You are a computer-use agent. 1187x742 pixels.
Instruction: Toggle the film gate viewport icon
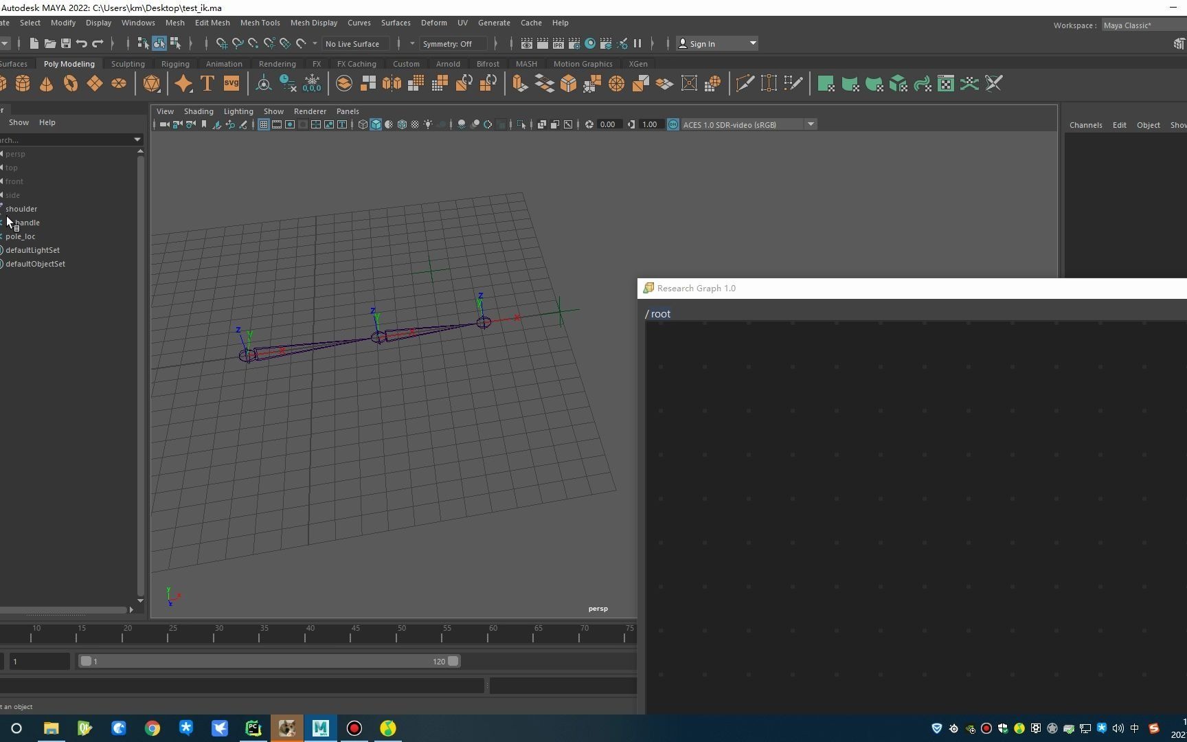click(x=277, y=124)
